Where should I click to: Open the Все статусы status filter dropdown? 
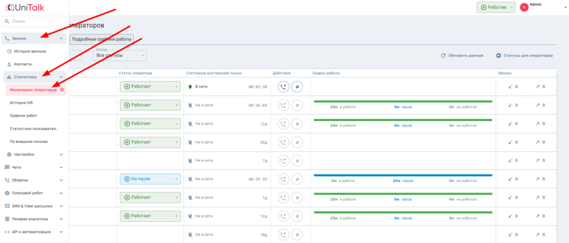(119, 55)
